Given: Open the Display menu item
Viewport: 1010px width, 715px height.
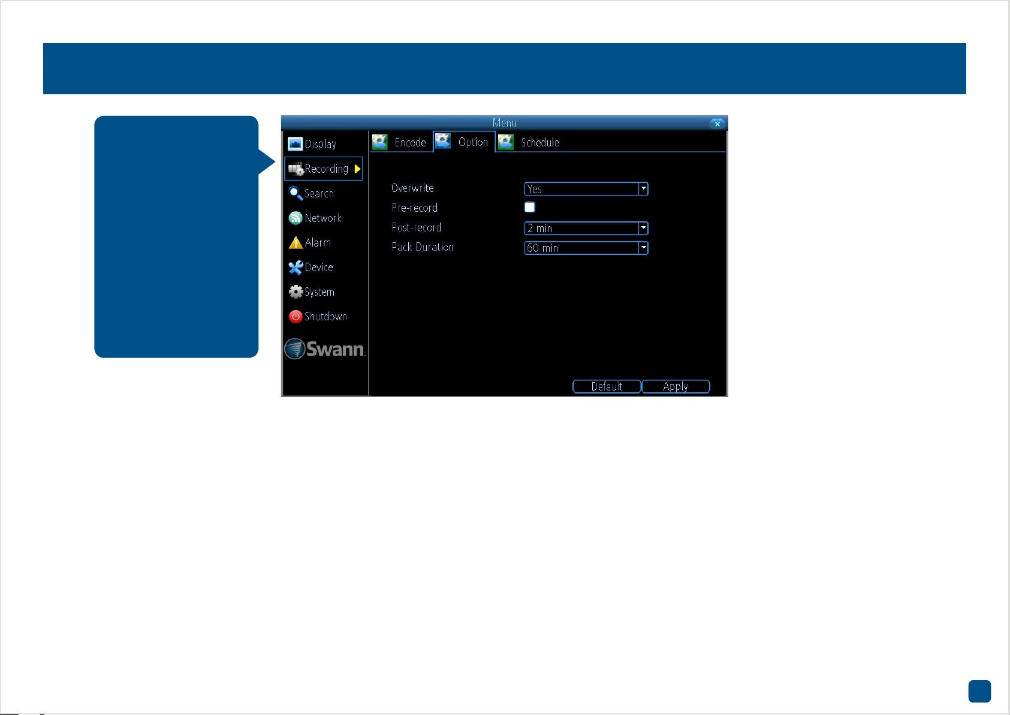Looking at the screenshot, I should pyautogui.click(x=324, y=144).
